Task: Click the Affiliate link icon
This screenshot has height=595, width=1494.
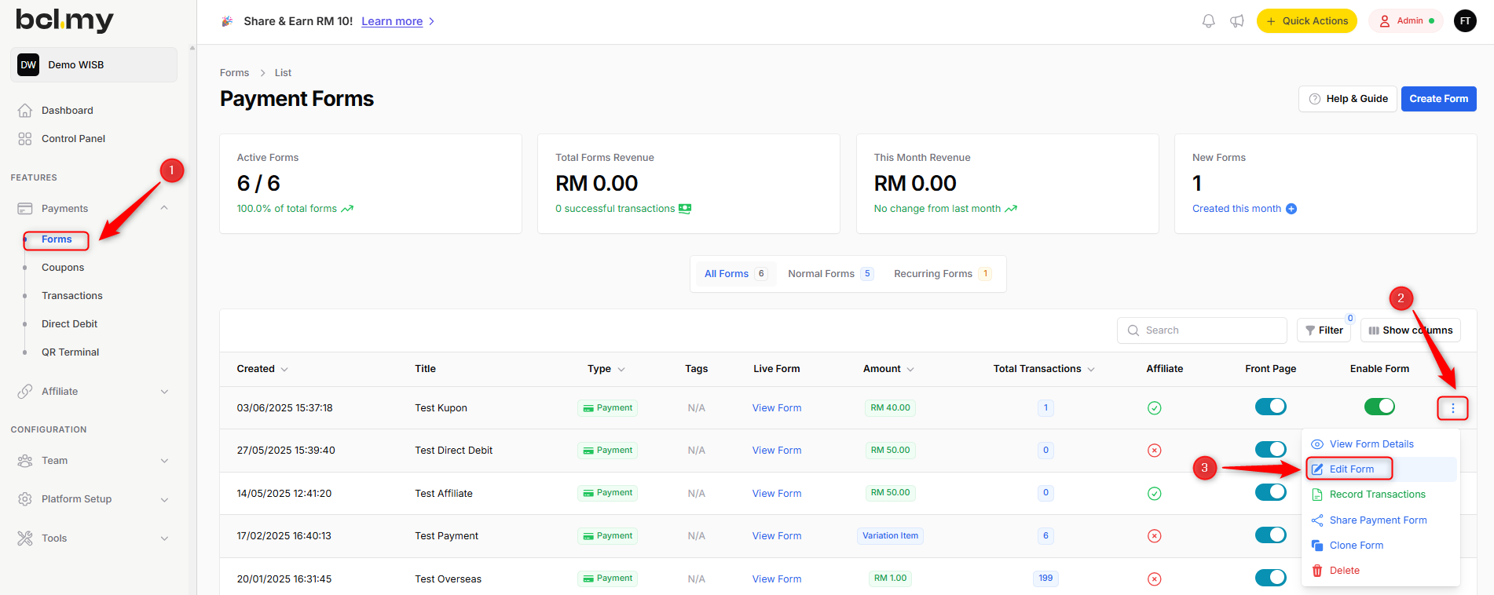Action: [x=25, y=392]
